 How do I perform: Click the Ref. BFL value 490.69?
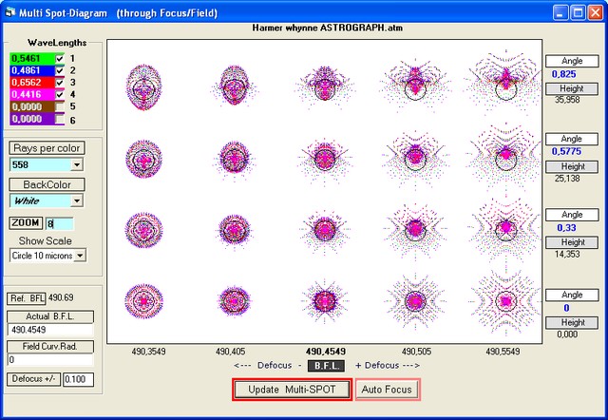[61, 297]
